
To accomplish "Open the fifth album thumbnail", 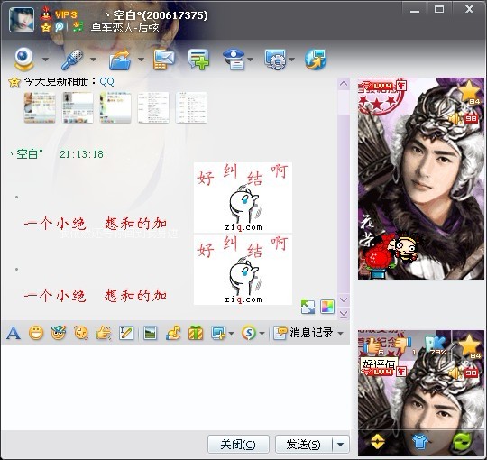I will point(191,107).
